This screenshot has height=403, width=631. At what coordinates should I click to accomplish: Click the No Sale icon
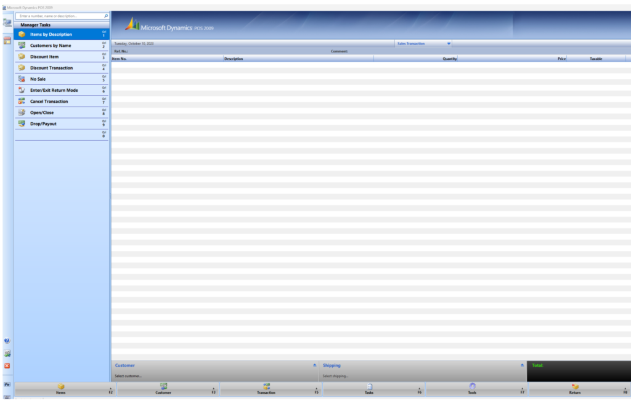(22, 79)
